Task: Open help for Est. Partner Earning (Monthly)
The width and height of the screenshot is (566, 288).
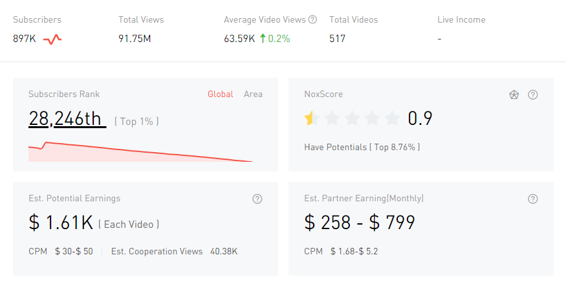Action: coord(533,199)
